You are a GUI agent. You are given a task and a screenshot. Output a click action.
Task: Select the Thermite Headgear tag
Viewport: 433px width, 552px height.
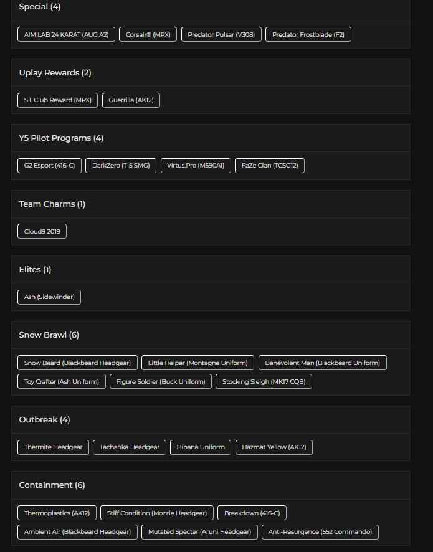(53, 447)
